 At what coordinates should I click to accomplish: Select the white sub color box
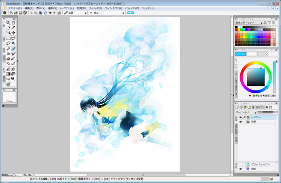[252, 54]
